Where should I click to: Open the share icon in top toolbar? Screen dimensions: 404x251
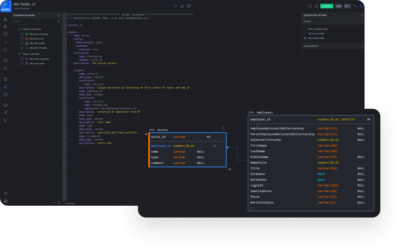[316, 6]
